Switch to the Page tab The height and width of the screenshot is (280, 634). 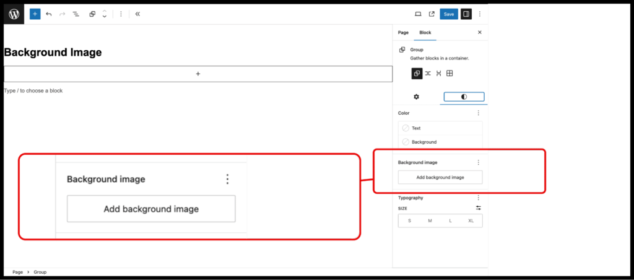click(403, 32)
